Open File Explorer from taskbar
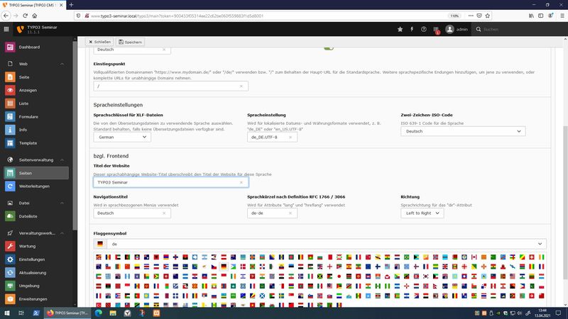Screen dimensions: 568x319 [113, 313]
